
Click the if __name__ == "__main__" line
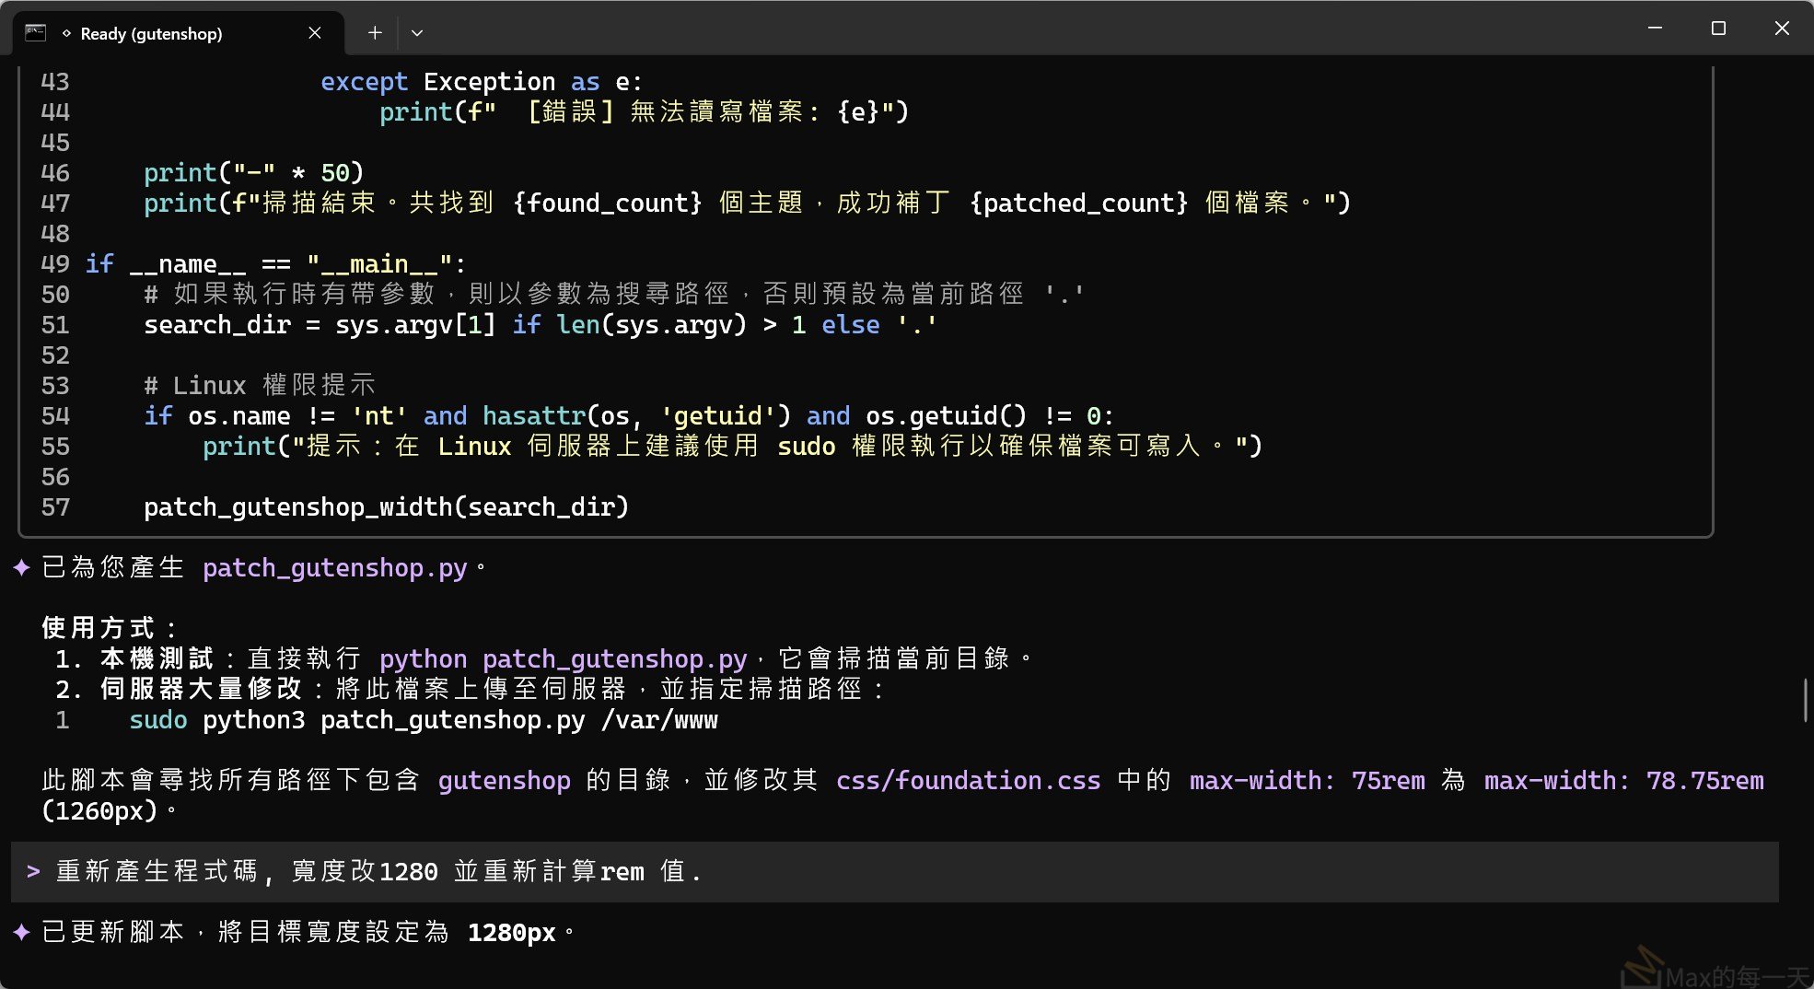point(276,264)
